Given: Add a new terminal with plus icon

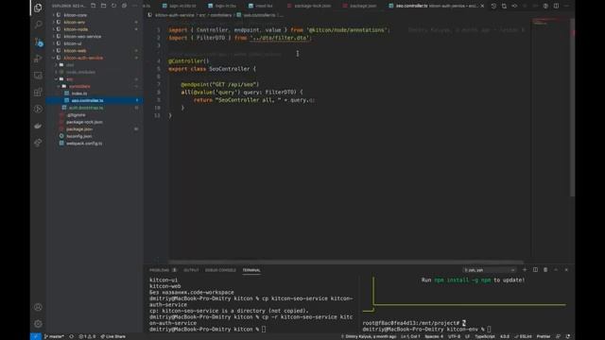Looking at the screenshot, I should coord(525,270).
